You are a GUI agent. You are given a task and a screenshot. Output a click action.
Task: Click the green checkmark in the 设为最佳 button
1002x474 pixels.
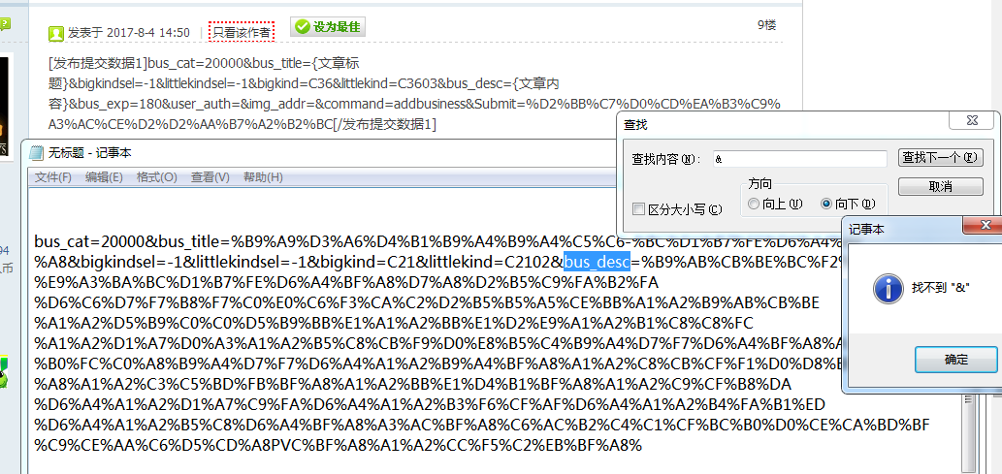click(303, 27)
